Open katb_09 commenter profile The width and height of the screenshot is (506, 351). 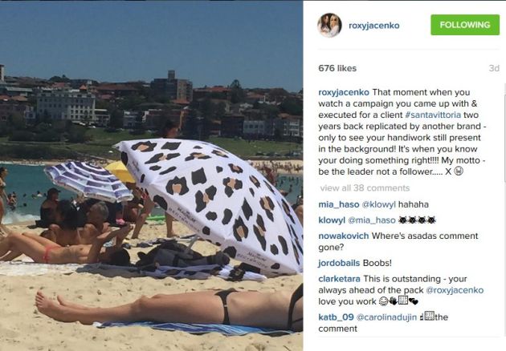[336, 317]
